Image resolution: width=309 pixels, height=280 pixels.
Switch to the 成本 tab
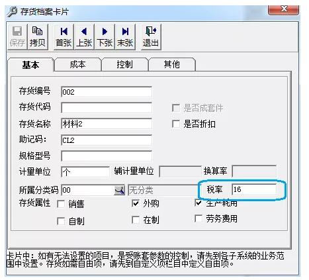77,65
